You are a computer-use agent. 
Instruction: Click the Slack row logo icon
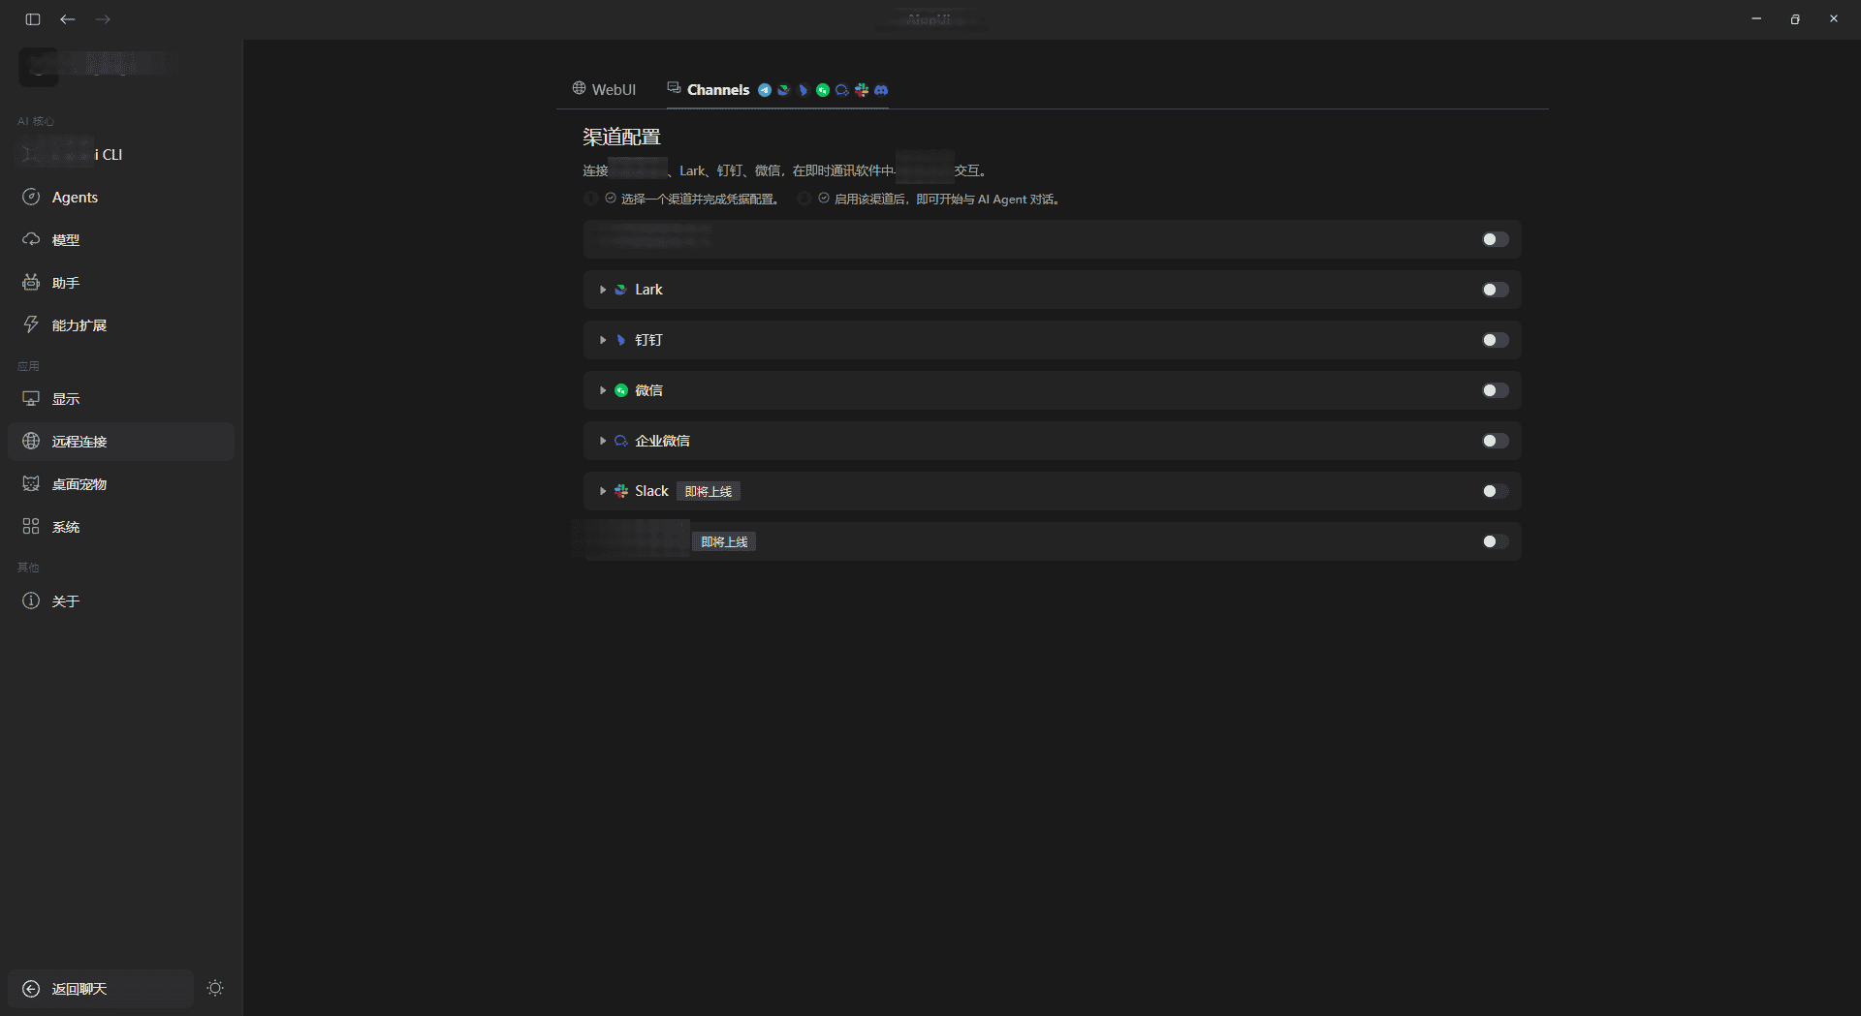click(621, 491)
